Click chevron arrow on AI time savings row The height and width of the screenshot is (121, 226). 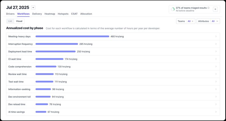[216, 112]
